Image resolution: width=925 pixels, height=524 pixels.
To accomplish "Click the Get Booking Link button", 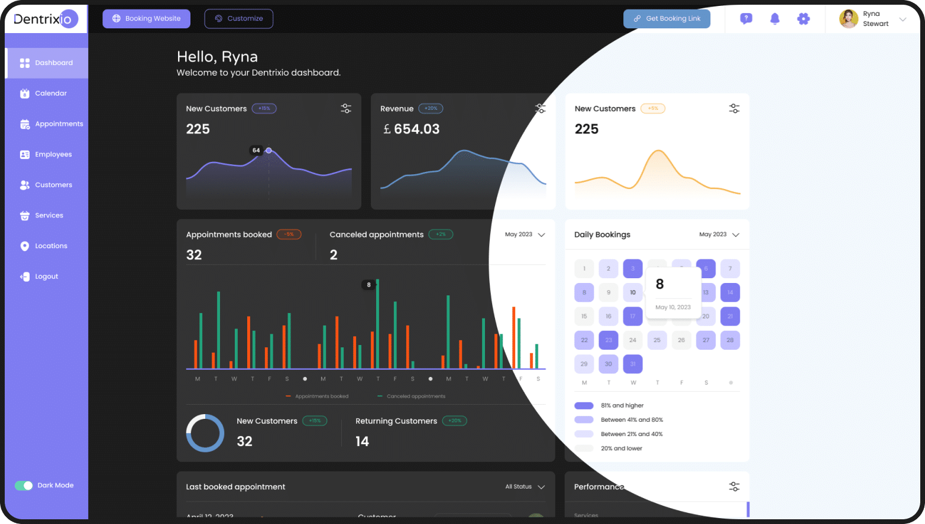I will pyautogui.click(x=667, y=19).
